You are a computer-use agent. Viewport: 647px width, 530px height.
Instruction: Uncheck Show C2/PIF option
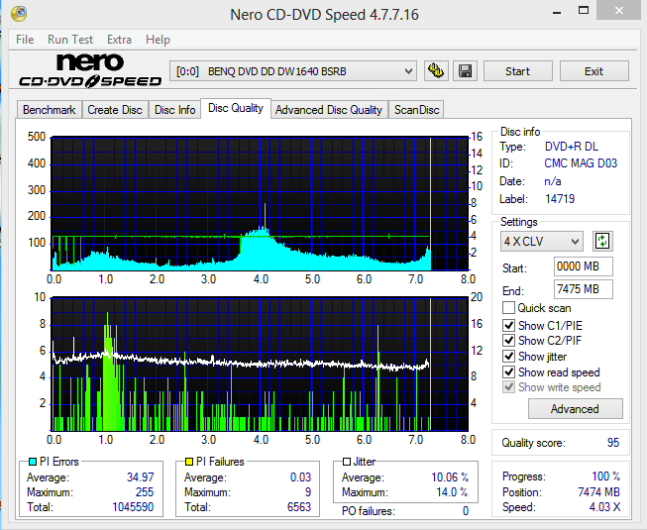pos(508,340)
